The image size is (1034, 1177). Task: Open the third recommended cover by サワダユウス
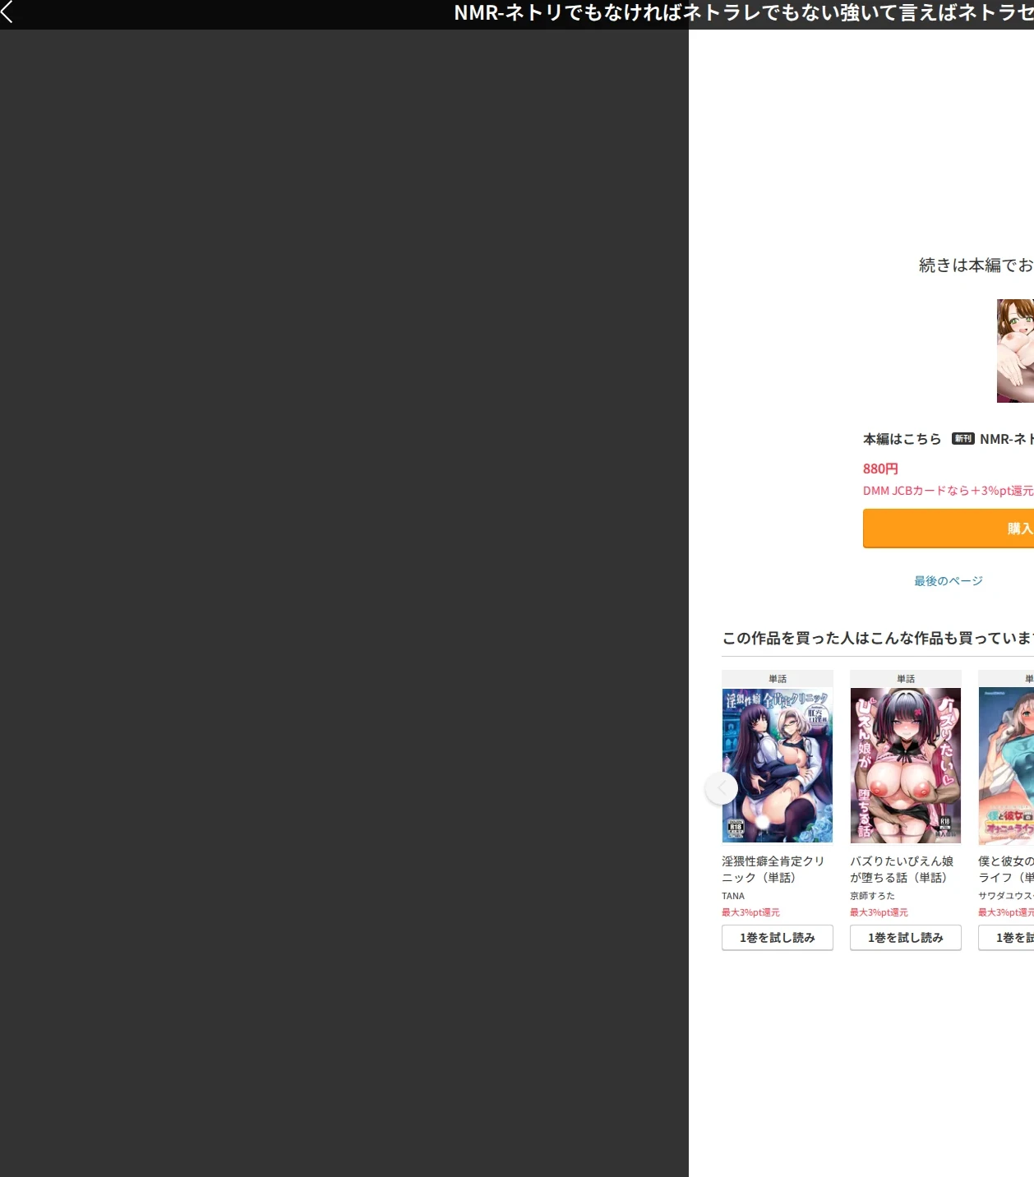click(1006, 766)
